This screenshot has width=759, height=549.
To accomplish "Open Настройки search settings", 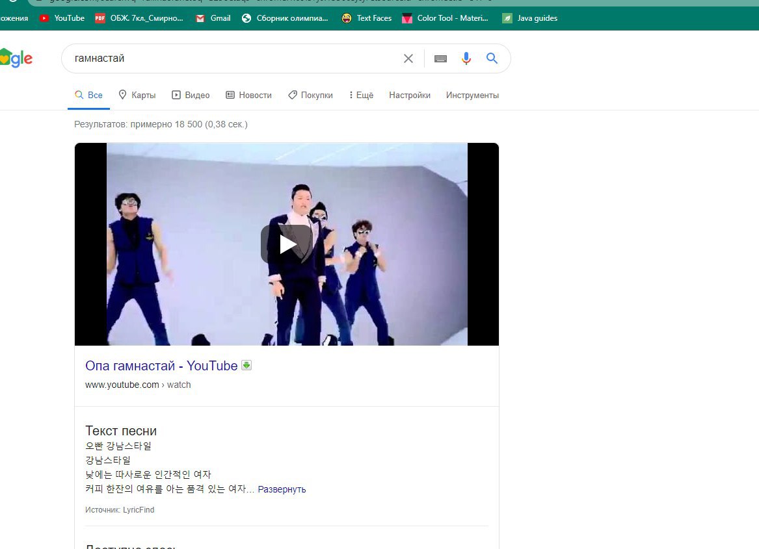I will coord(410,96).
